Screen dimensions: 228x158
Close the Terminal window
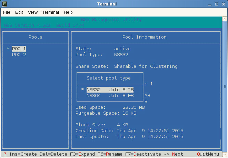click(x=224, y=4)
